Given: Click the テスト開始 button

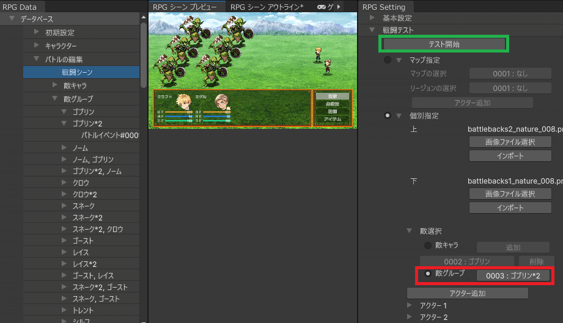Looking at the screenshot, I should pos(444,45).
